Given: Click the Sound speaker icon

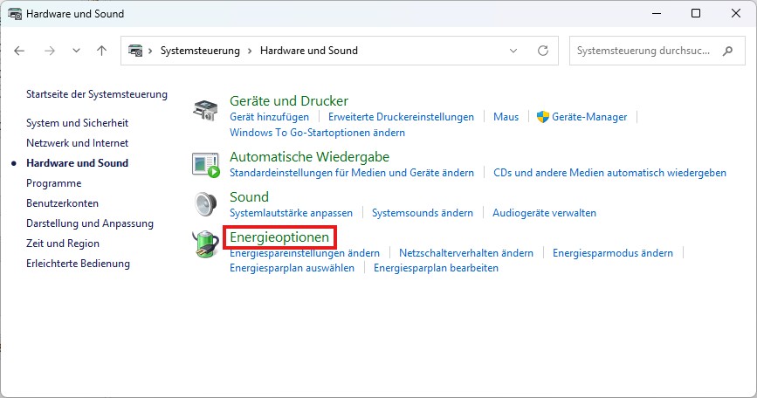Looking at the screenshot, I should coord(206,204).
